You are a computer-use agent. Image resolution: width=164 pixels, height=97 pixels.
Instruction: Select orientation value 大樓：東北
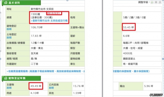tap(37, 48)
